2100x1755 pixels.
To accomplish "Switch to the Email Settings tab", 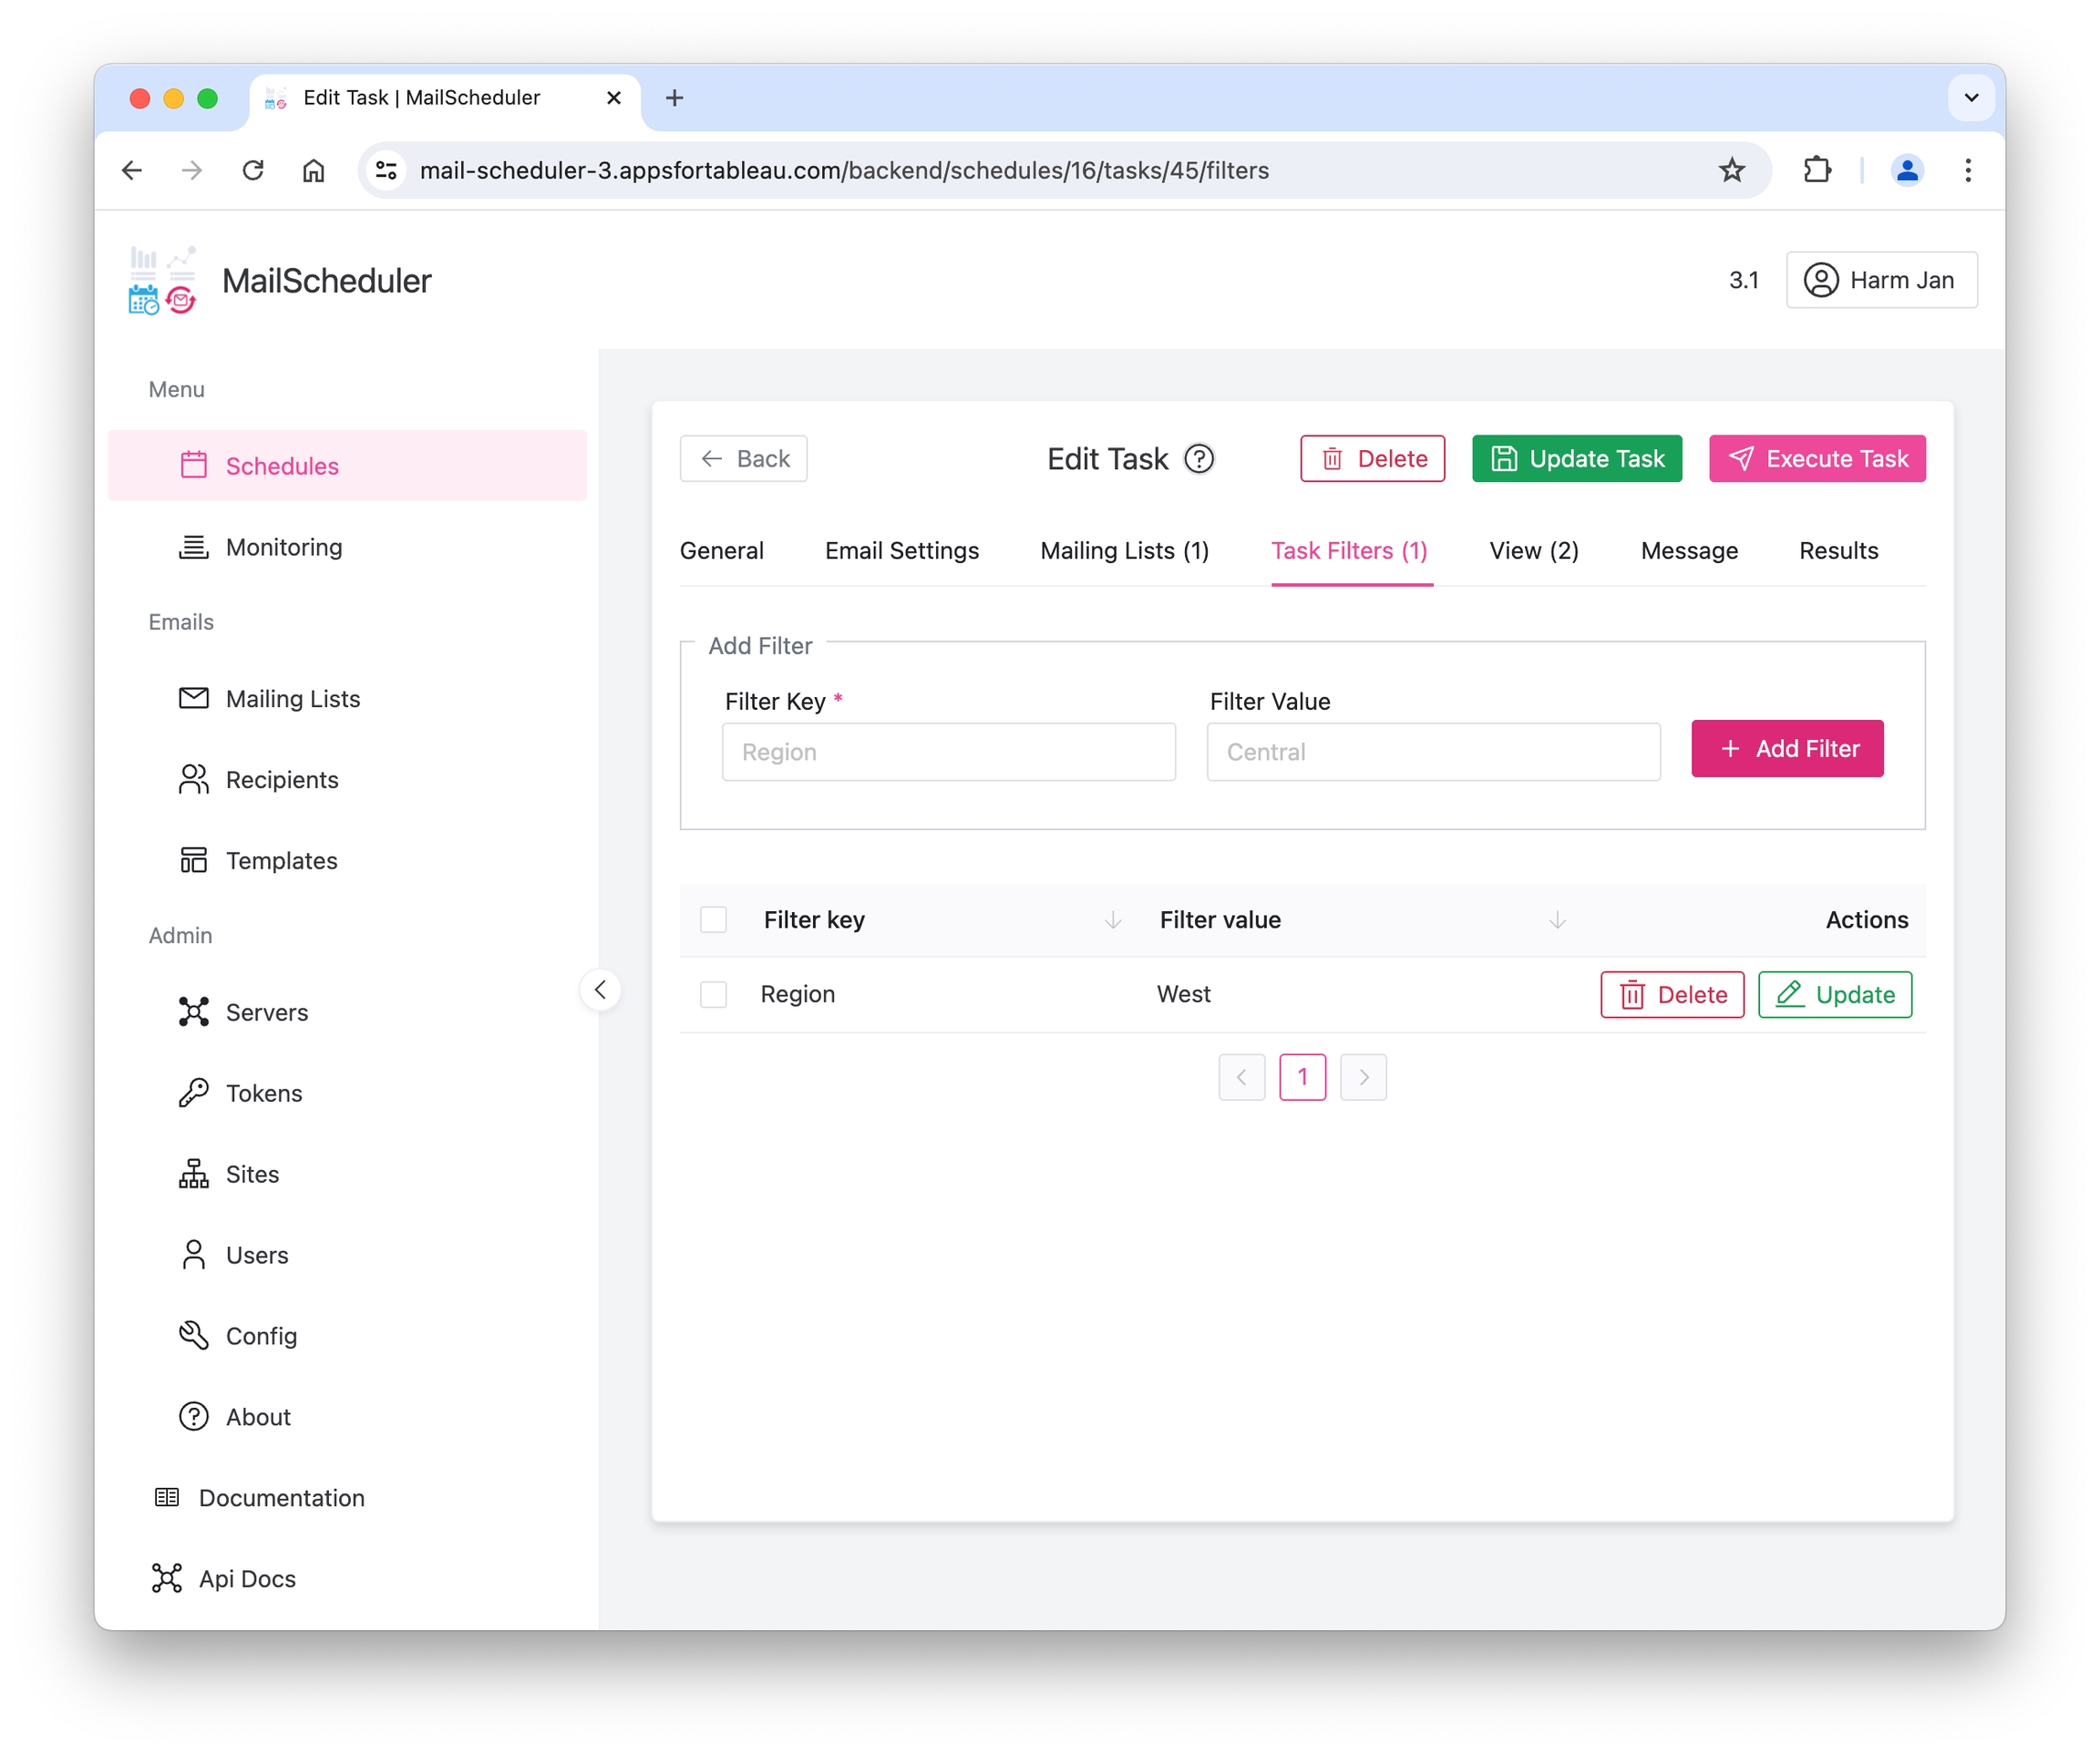I will coord(901,551).
